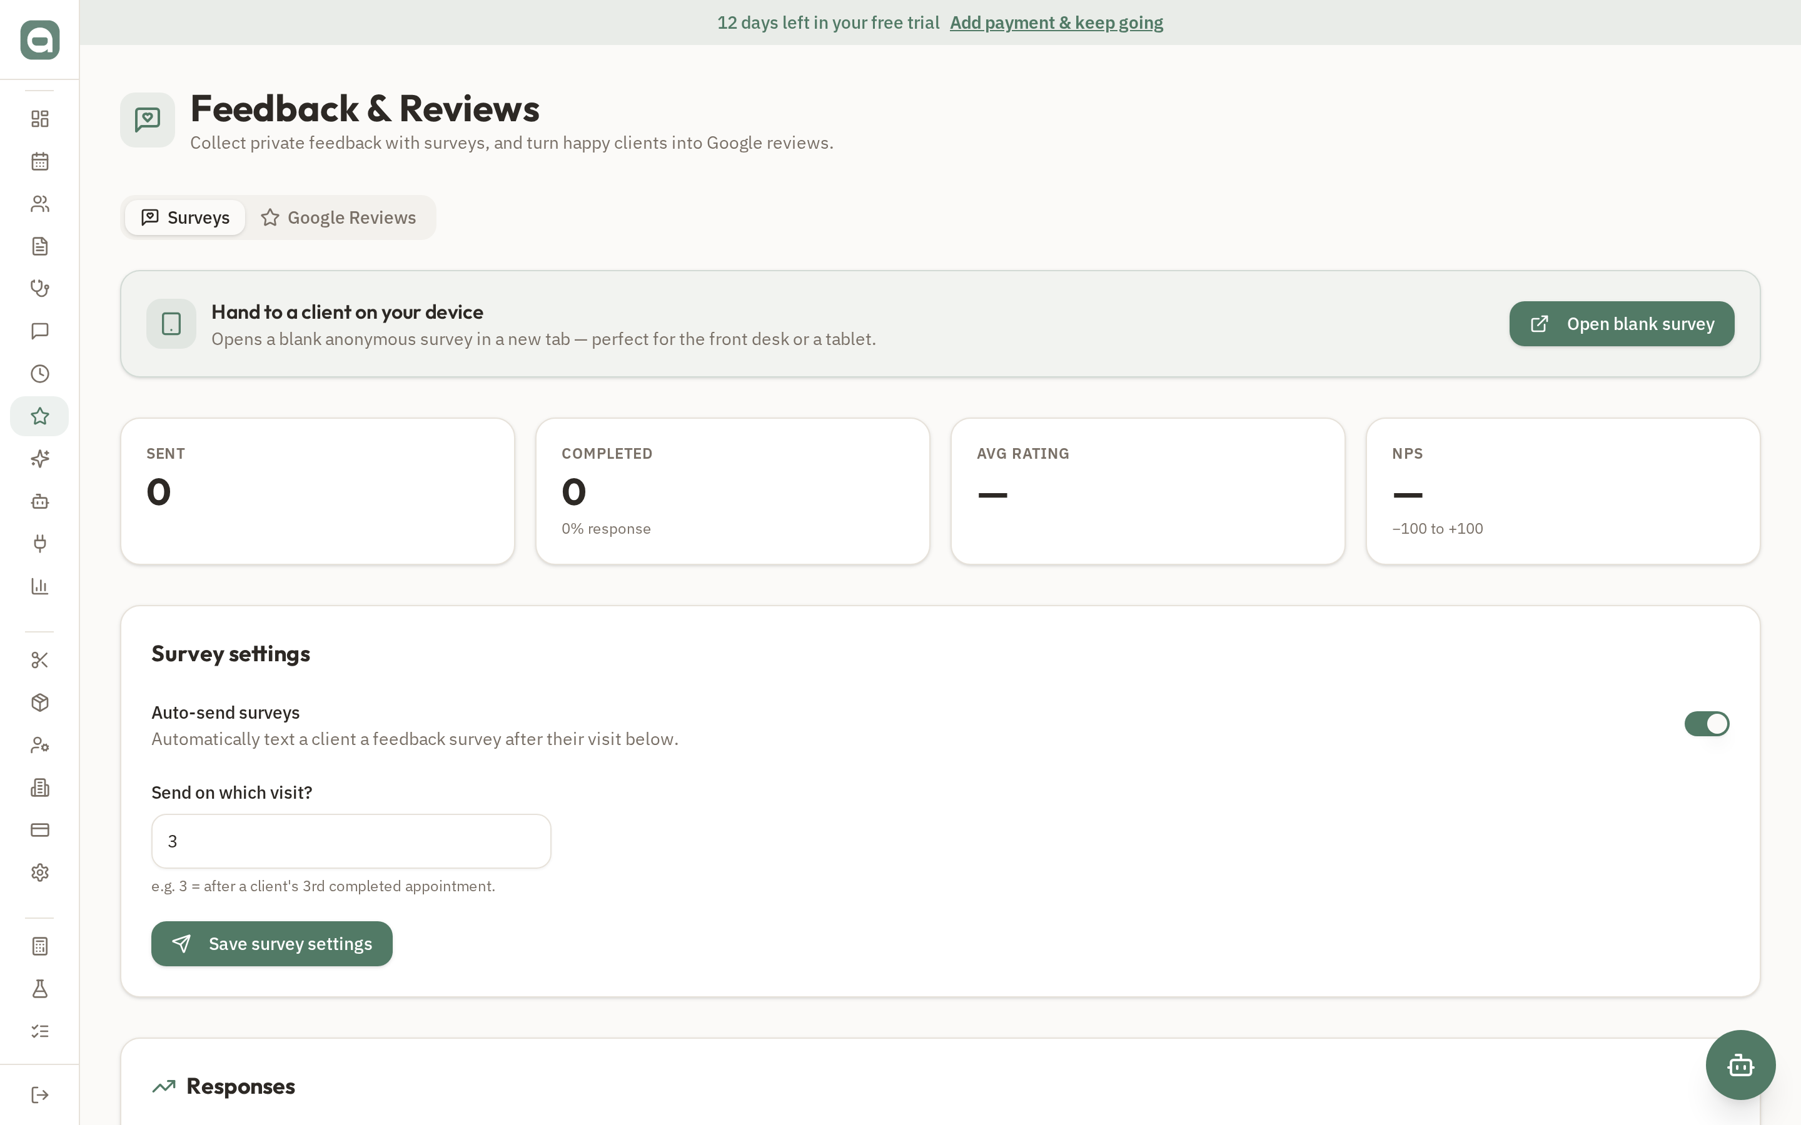Follow the Add payment & keep going link
The width and height of the screenshot is (1801, 1125).
point(1056,22)
